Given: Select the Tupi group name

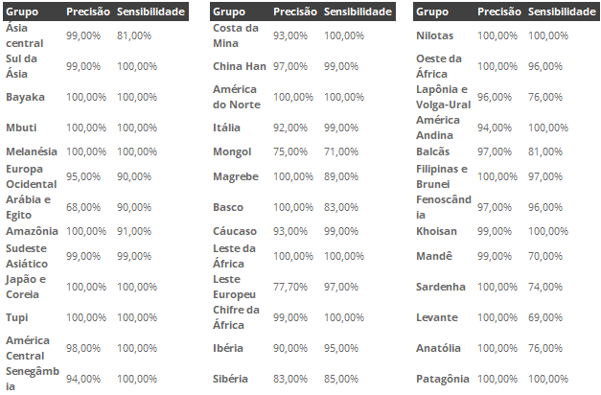Looking at the screenshot, I should (x=17, y=318).
